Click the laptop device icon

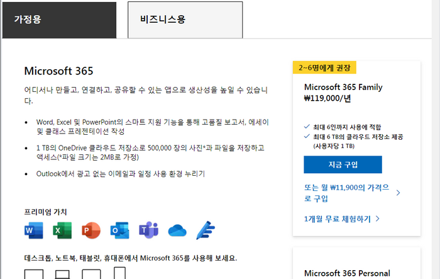pos(62,274)
